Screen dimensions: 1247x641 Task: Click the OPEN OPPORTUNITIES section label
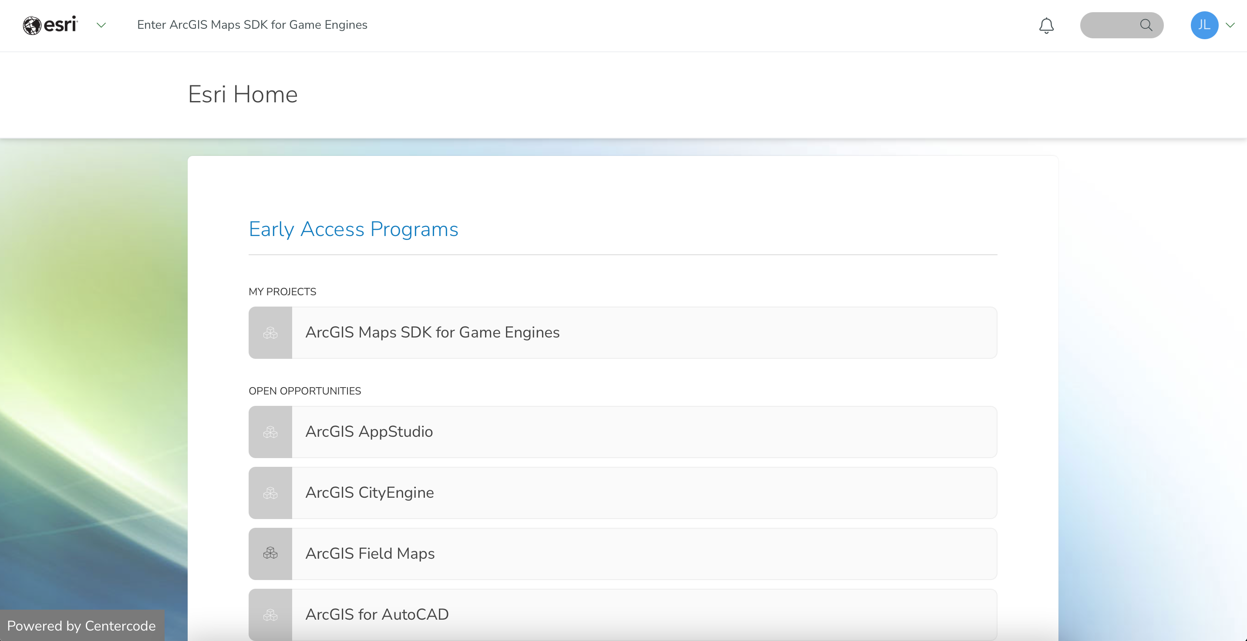(305, 391)
